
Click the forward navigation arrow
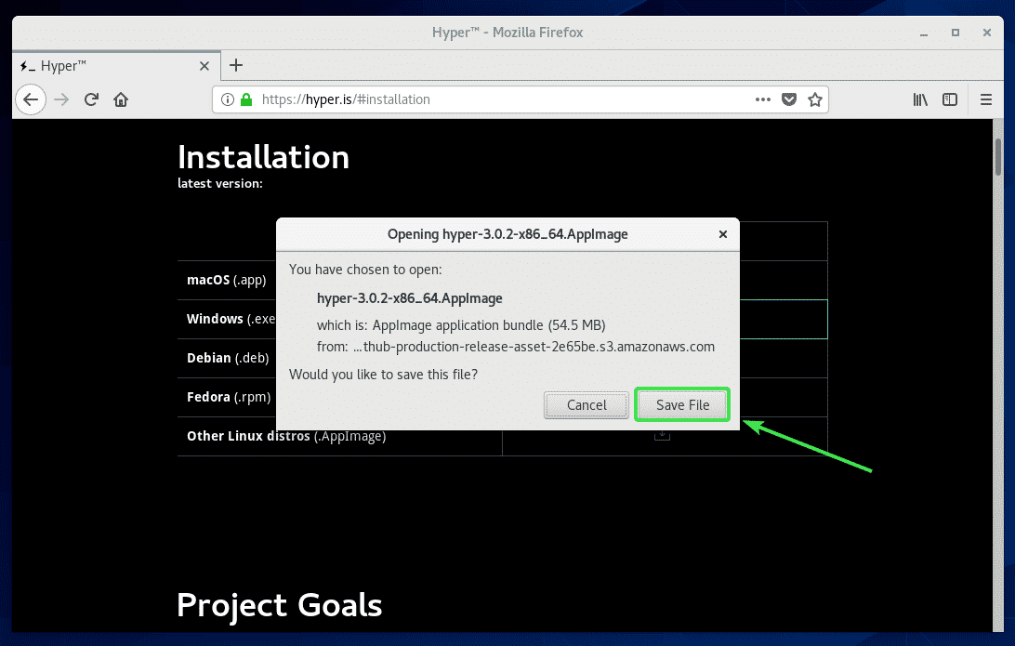pos(61,99)
